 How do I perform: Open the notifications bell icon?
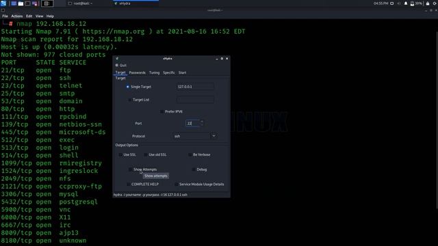tap(406, 3)
